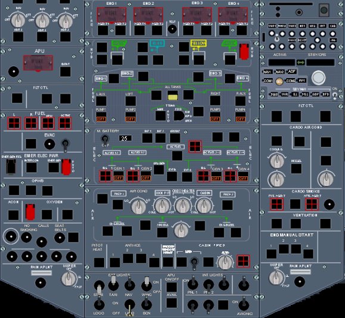The width and height of the screenshot is (345, 318).
Task: Toggle the LOGO light switch
Action: 100,304
